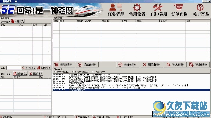Click 欢迎使用 status bar entry
This screenshot has height=118, width=211.
[22, 117]
